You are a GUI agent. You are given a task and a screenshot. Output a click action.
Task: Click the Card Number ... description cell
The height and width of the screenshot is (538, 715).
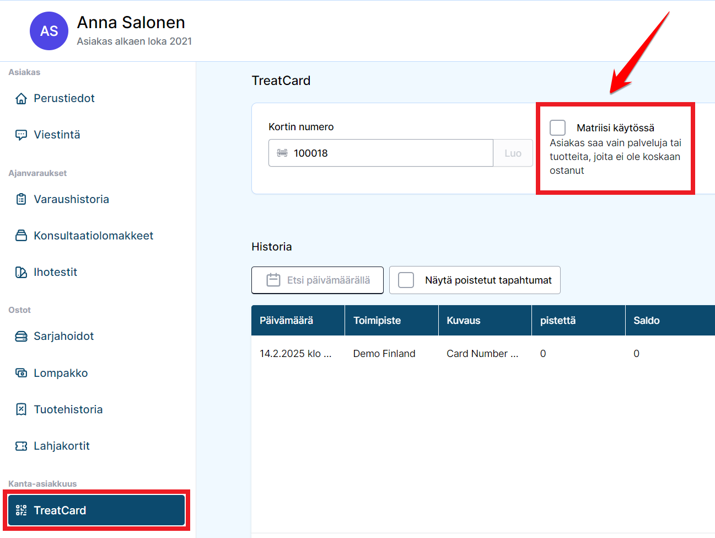tap(482, 354)
